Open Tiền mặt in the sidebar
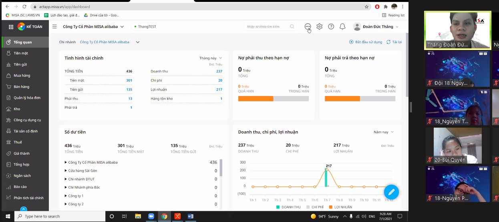Viewport: 499px width, 222px height. [21, 53]
